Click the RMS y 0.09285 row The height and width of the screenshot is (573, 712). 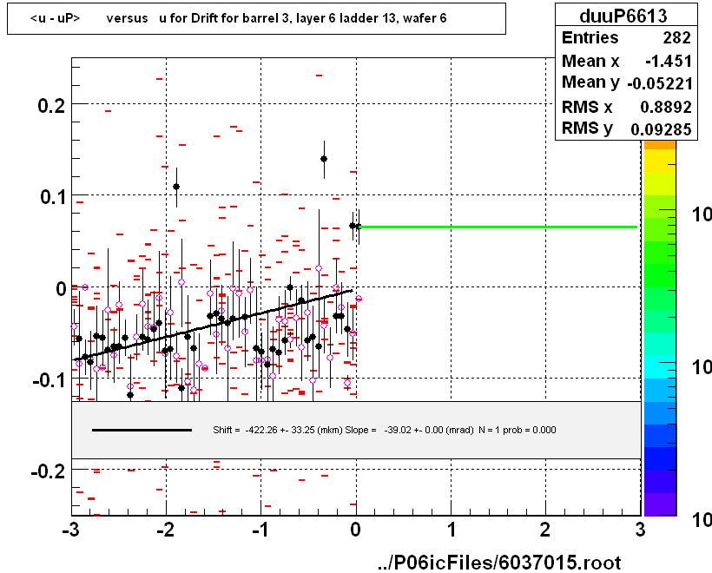[626, 129]
